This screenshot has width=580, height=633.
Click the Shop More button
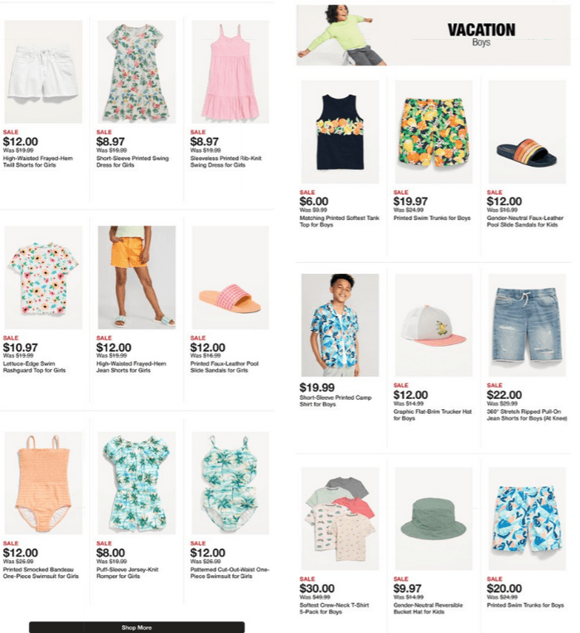click(137, 627)
